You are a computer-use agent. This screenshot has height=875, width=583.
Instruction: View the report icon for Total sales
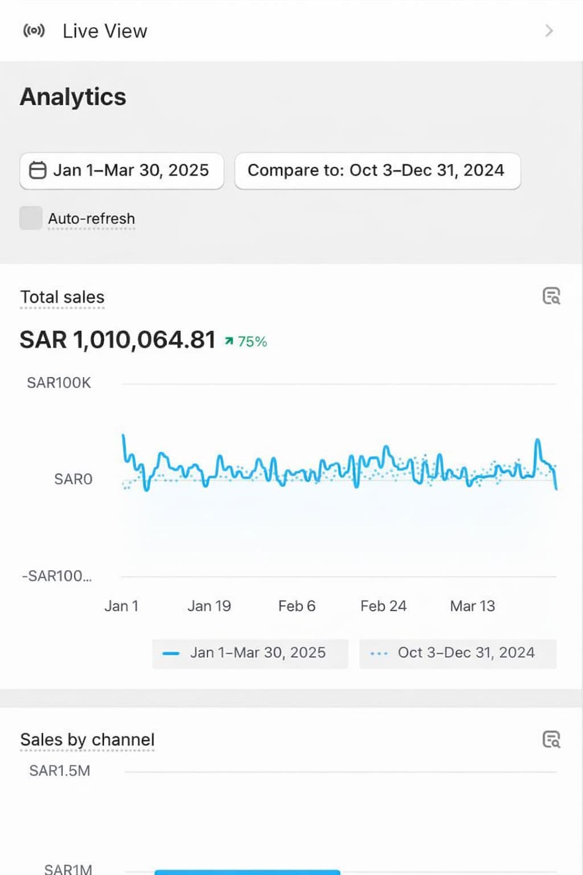[551, 296]
